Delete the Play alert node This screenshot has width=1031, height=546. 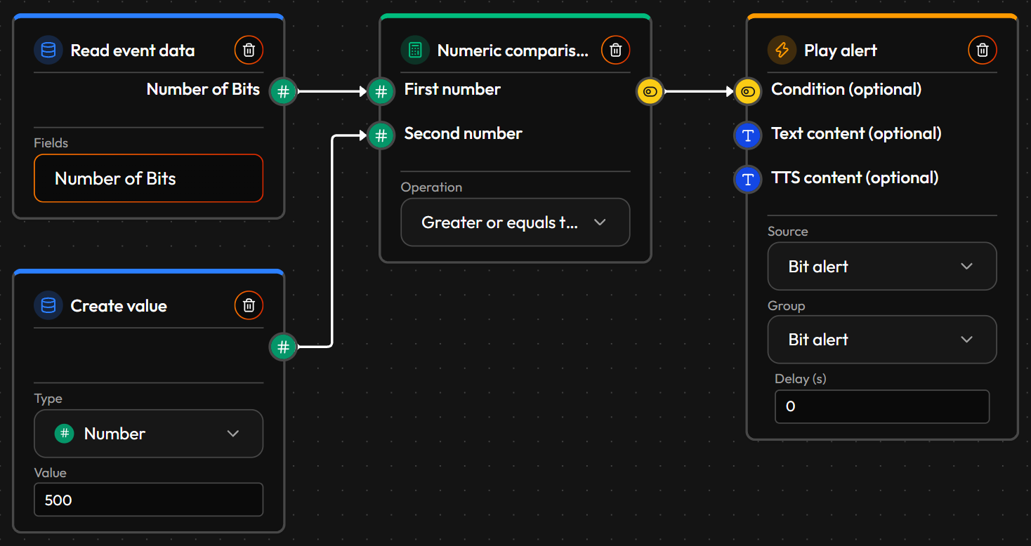[x=983, y=50]
